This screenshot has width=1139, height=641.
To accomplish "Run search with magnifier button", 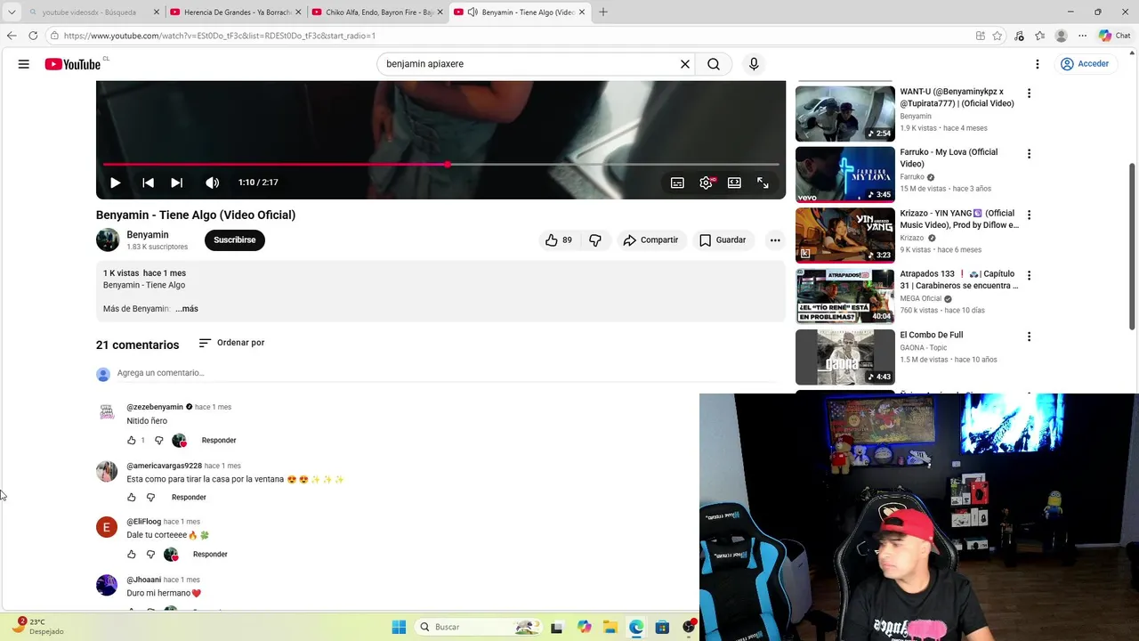I will 714,64.
